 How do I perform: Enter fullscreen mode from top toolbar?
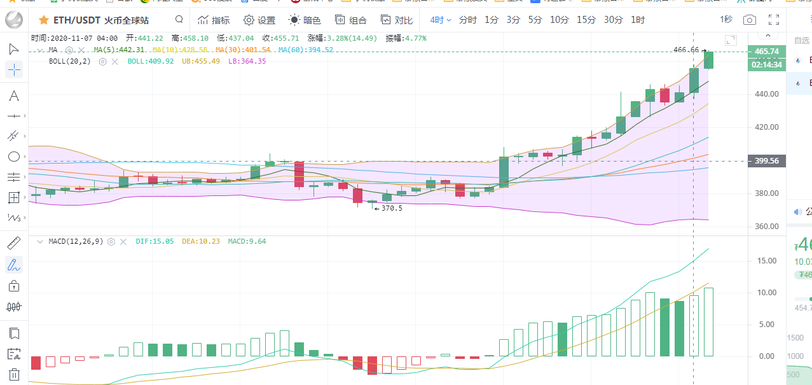coord(774,20)
